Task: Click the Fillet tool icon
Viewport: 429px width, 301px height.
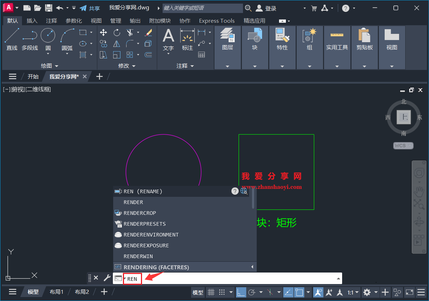Action: 130,44
